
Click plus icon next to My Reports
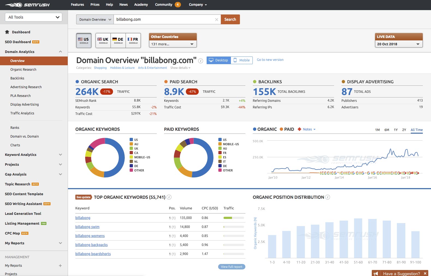60,266
